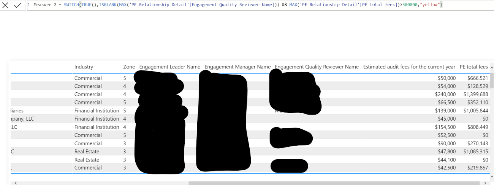494x185 pixels.
Task: Select the $0 total in the $45,000 row
Action: [485, 119]
